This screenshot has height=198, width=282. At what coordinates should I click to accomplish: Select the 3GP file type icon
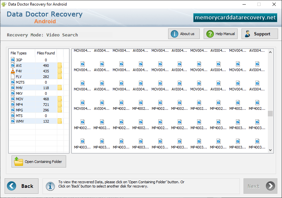[x=13, y=60]
